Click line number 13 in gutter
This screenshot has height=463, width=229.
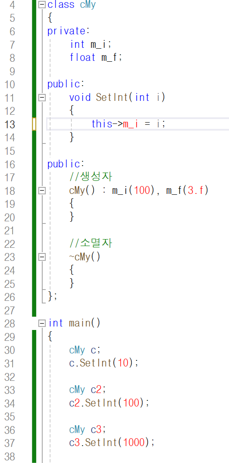(x=10, y=124)
